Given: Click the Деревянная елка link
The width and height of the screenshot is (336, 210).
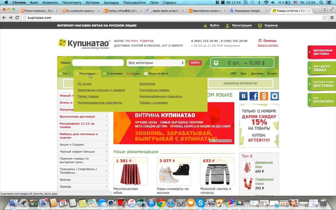Looking at the screenshot, I should click(x=264, y=164).
